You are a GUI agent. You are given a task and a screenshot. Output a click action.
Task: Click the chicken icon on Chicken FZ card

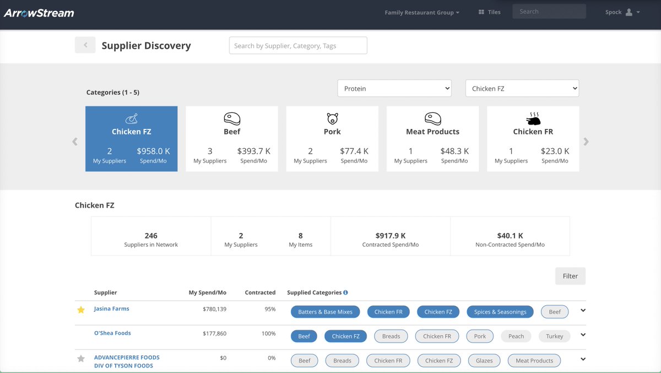pos(132,118)
